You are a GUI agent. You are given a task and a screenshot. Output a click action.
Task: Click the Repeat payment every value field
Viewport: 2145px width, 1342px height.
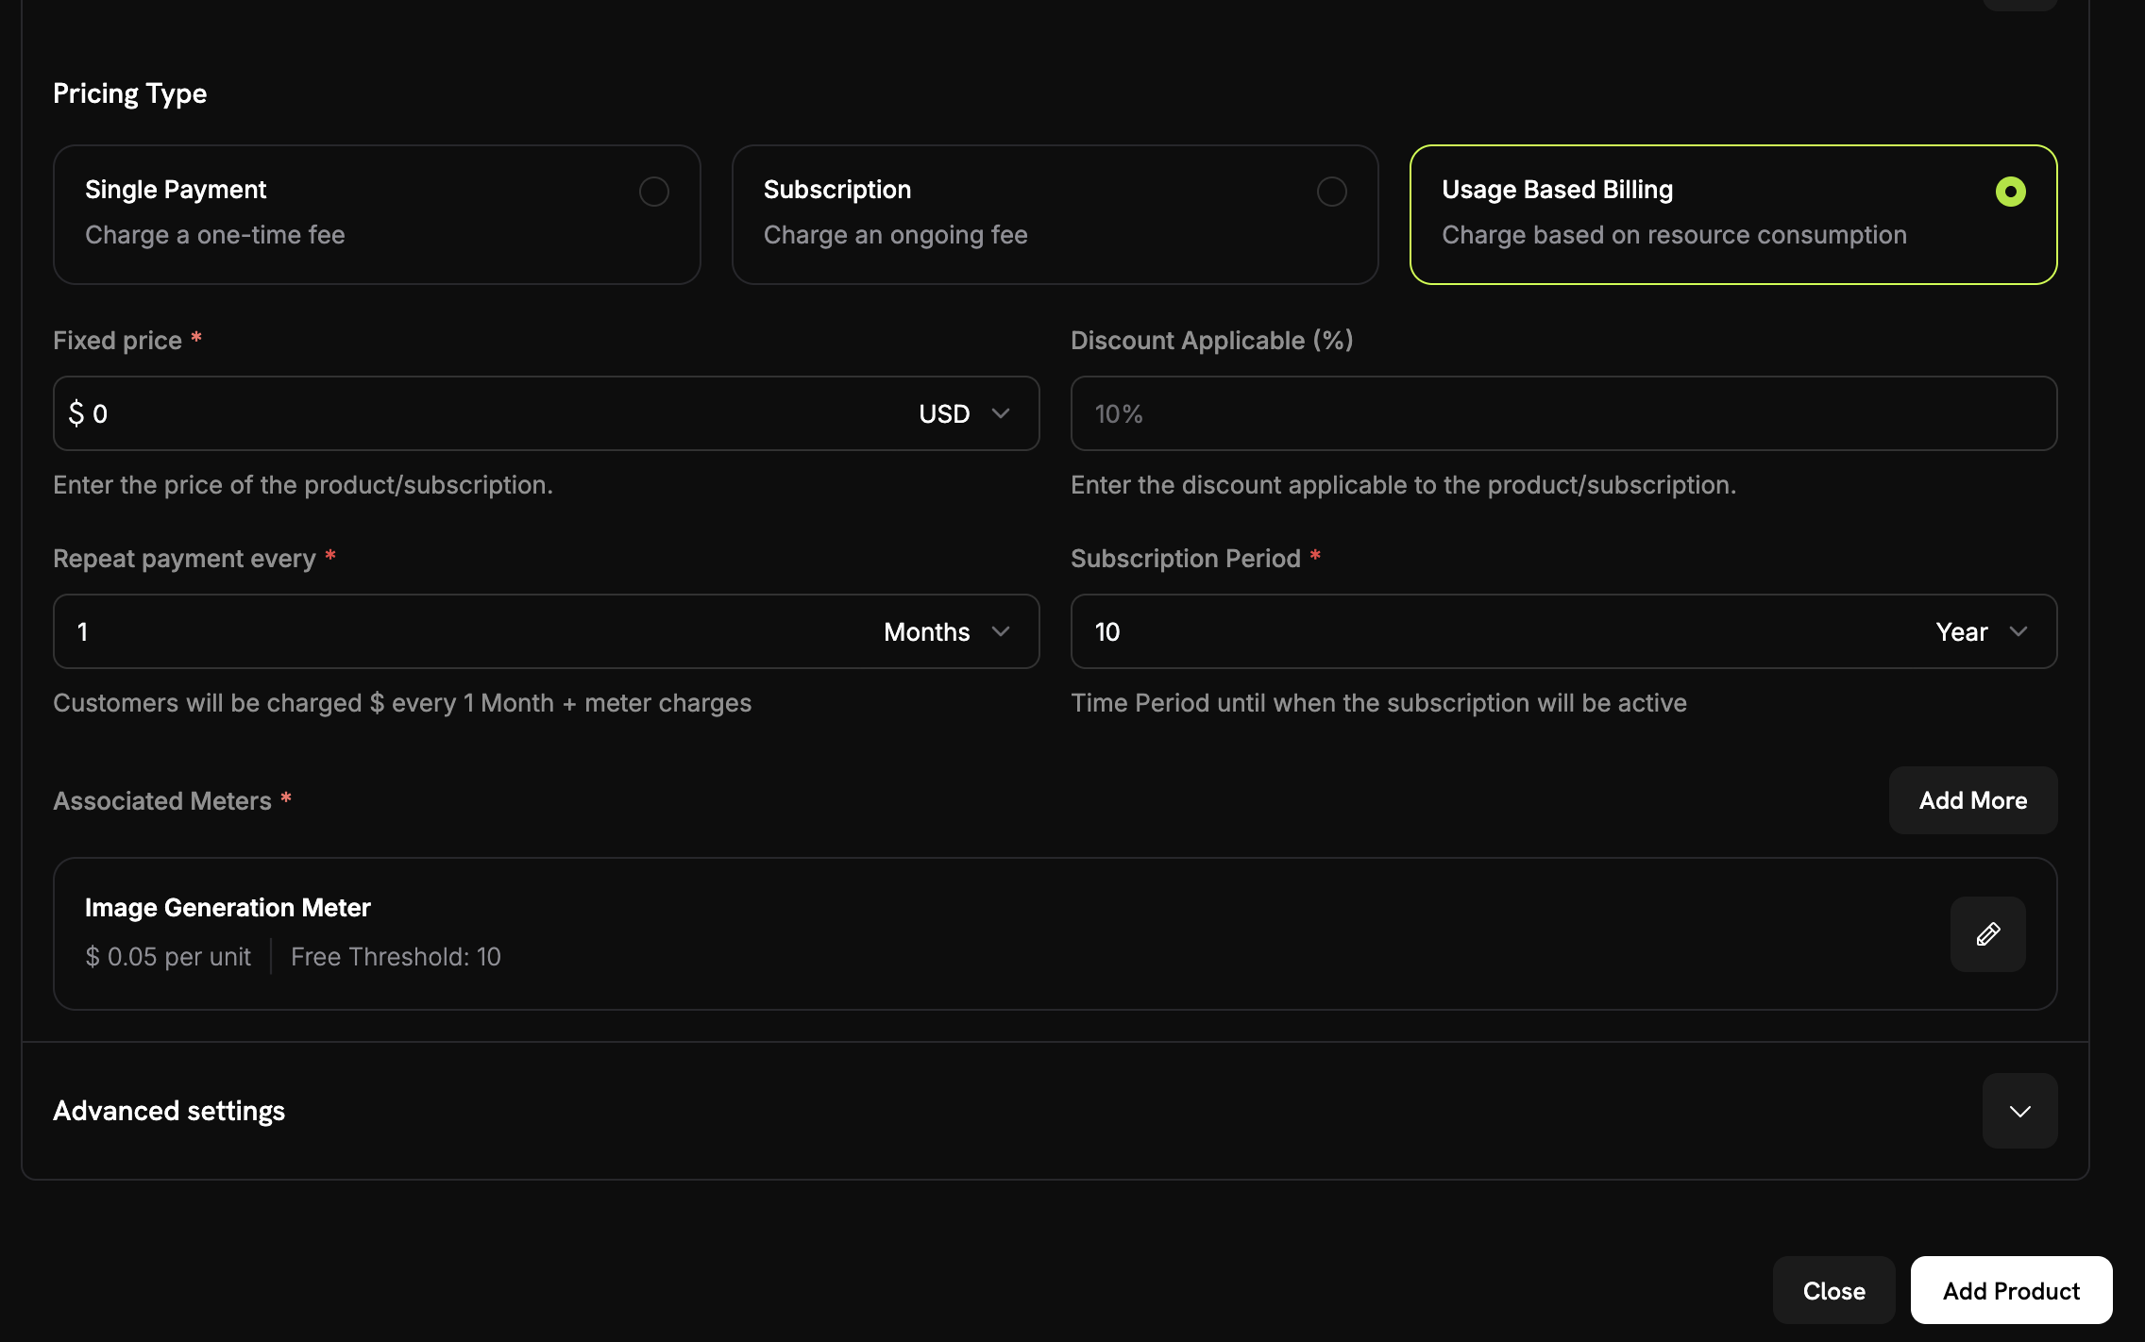[378, 631]
